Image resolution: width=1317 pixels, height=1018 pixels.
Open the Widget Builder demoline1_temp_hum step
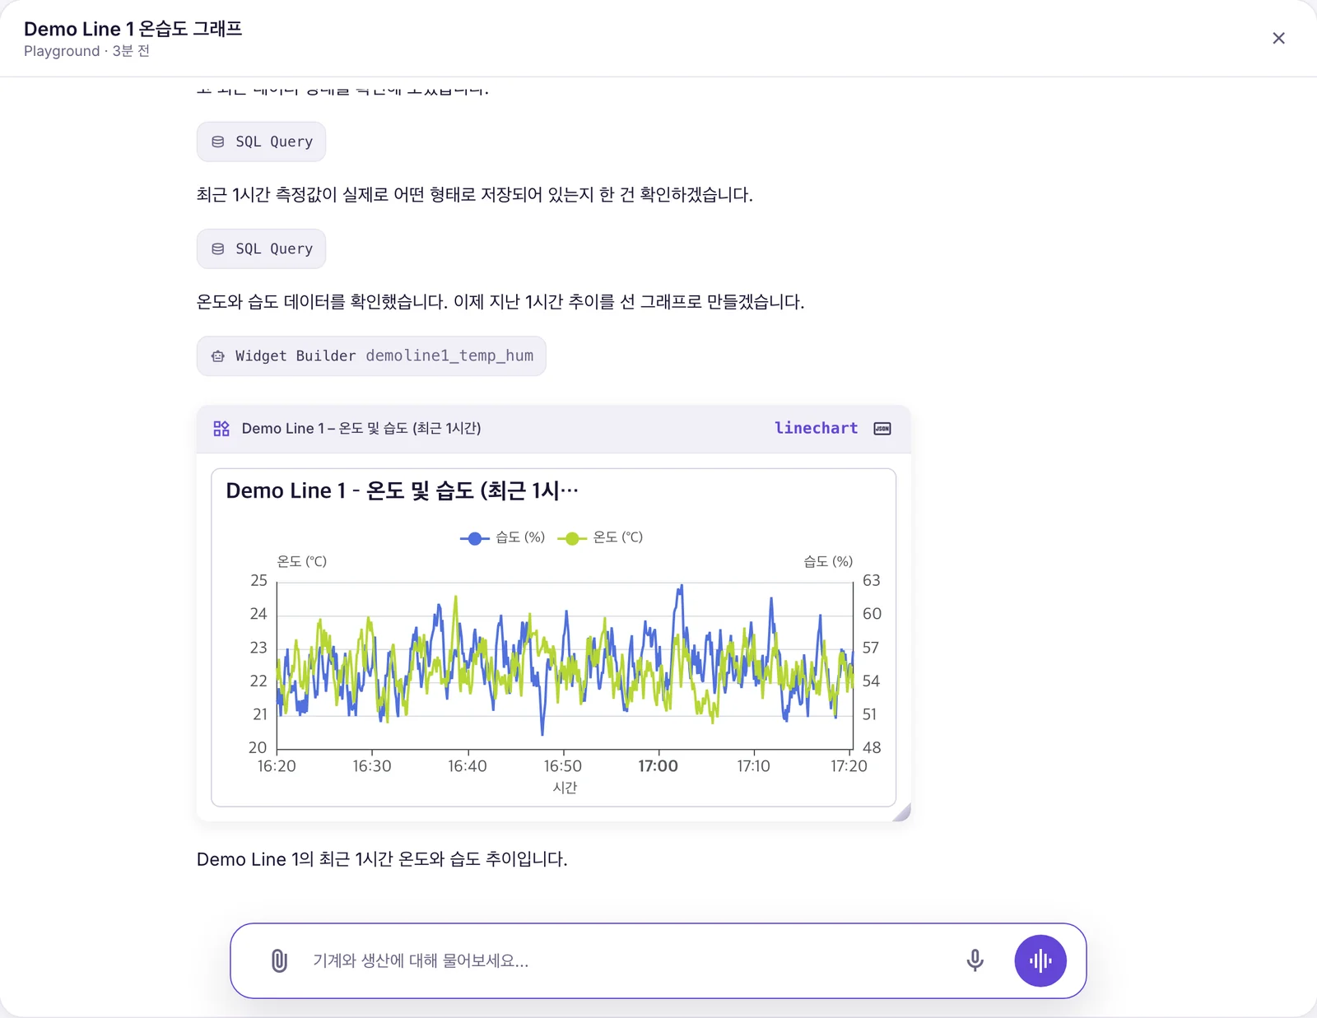[371, 356]
